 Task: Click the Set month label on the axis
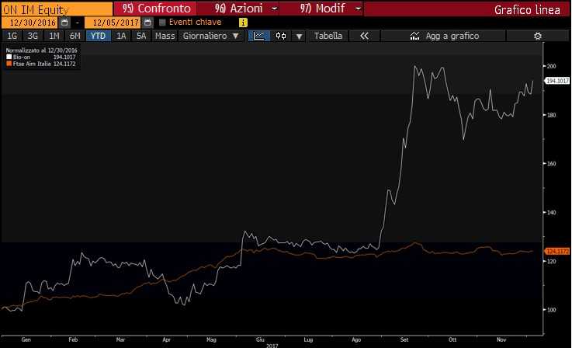tap(404, 339)
